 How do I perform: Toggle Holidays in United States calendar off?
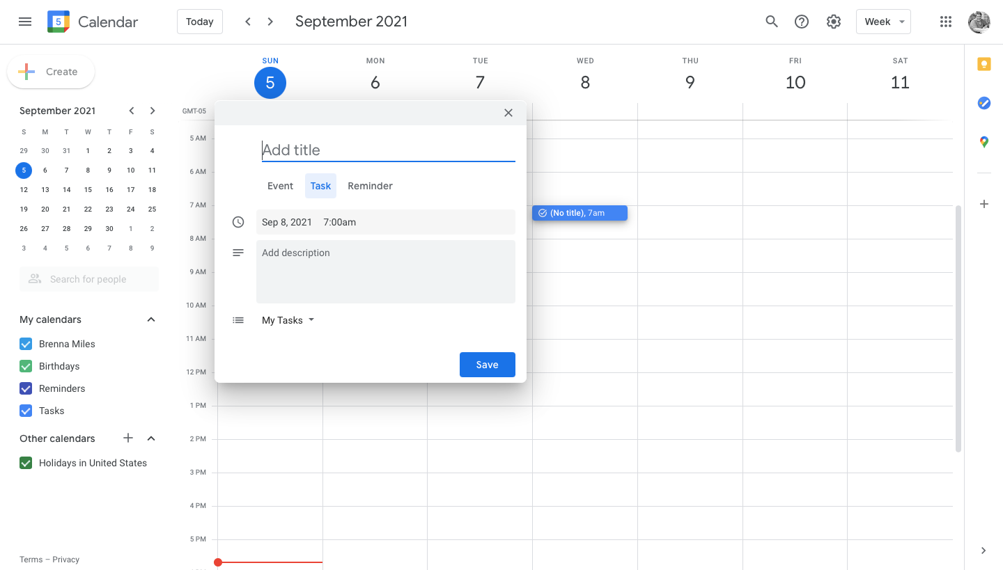tap(26, 463)
